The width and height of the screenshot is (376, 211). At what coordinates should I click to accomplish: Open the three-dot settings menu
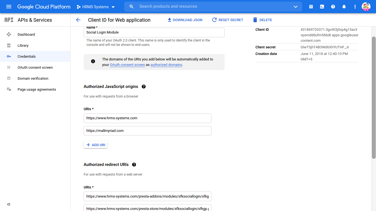[355, 7]
